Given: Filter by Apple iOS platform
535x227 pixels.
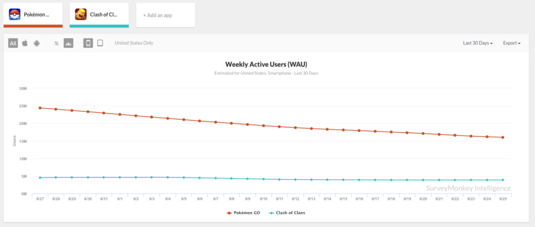Looking at the screenshot, I should click(25, 43).
